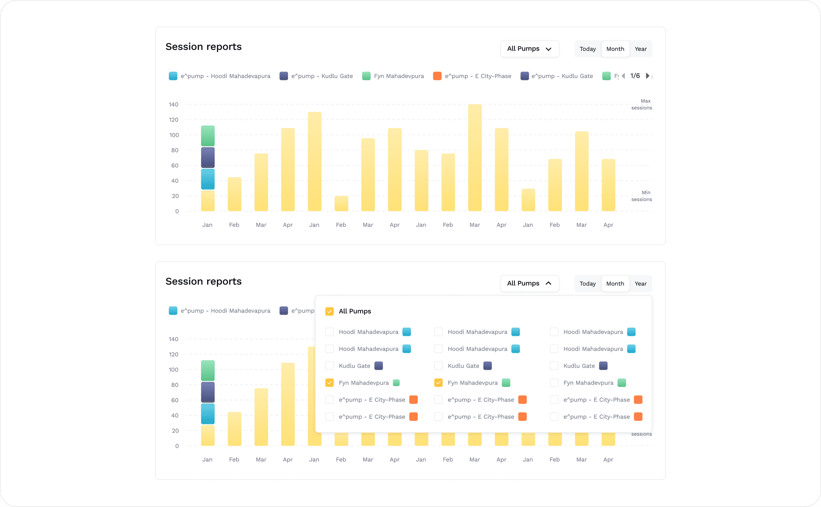Check bottom E City-Phase checkbox in third column
The image size is (821, 507).
pos(554,417)
